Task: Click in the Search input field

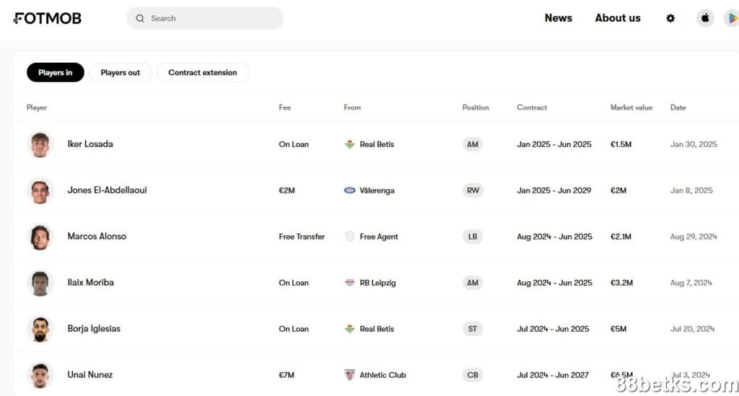Action: 213,19
